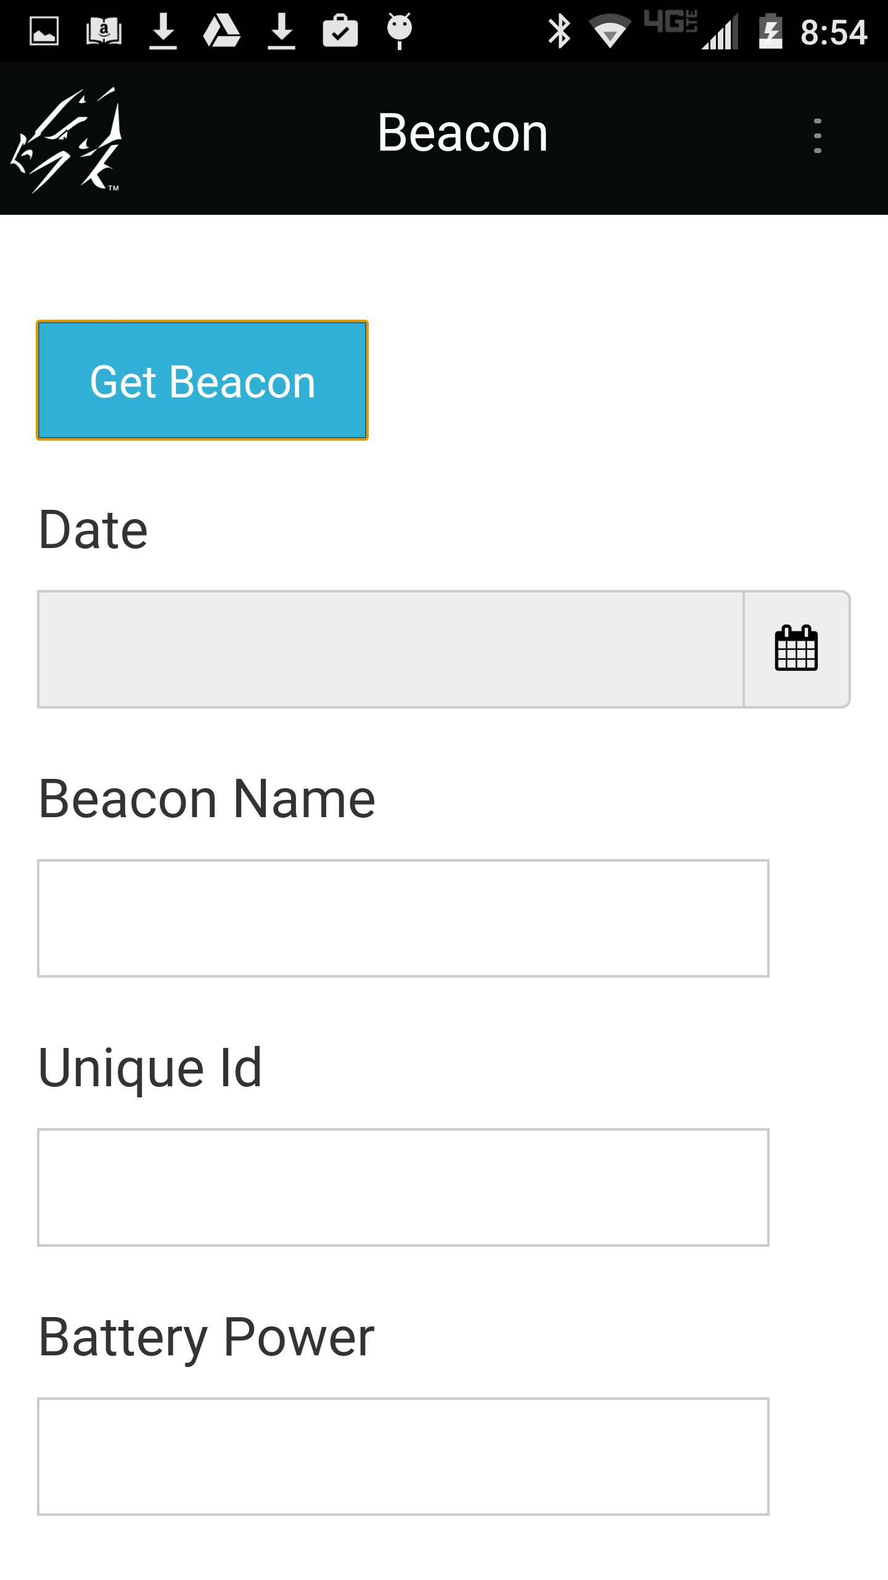888x1580 pixels.
Task: Open the calendar date picker icon
Action: pos(796,649)
